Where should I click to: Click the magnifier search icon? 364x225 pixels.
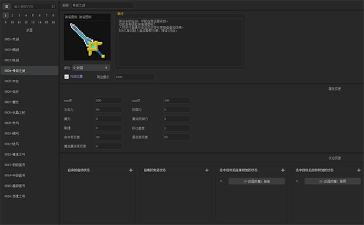click(x=53, y=6)
